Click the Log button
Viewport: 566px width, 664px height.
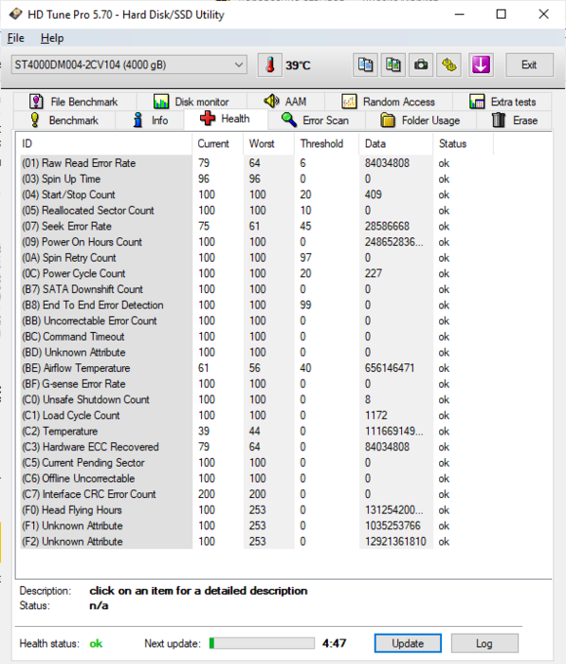(484, 643)
